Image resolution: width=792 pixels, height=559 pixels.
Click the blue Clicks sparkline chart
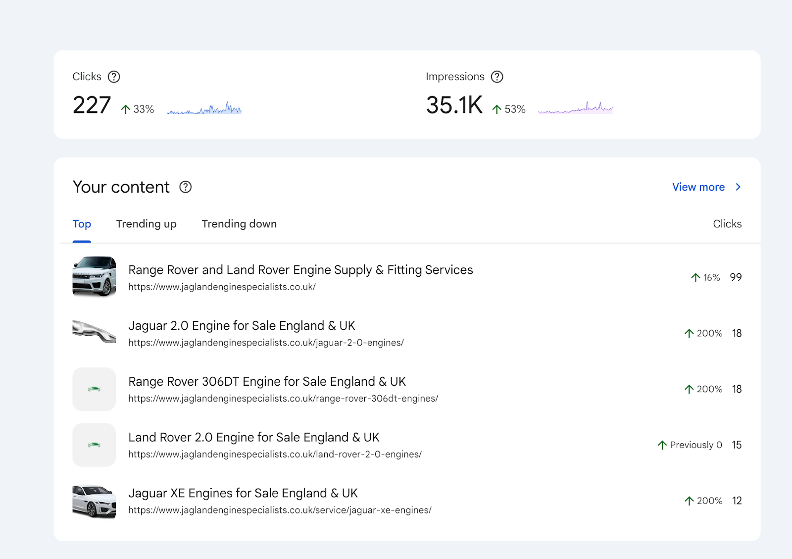pyautogui.click(x=204, y=108)
